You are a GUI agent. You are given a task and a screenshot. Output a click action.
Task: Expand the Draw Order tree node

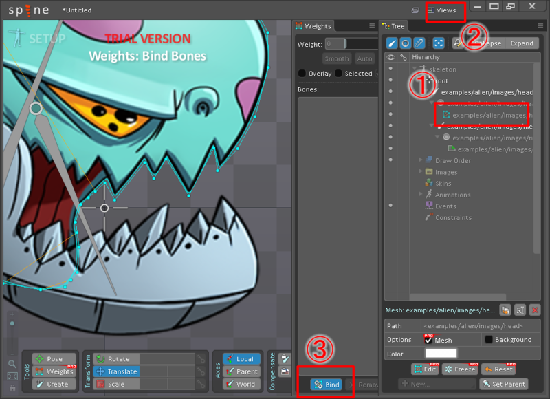click(421, 160)
